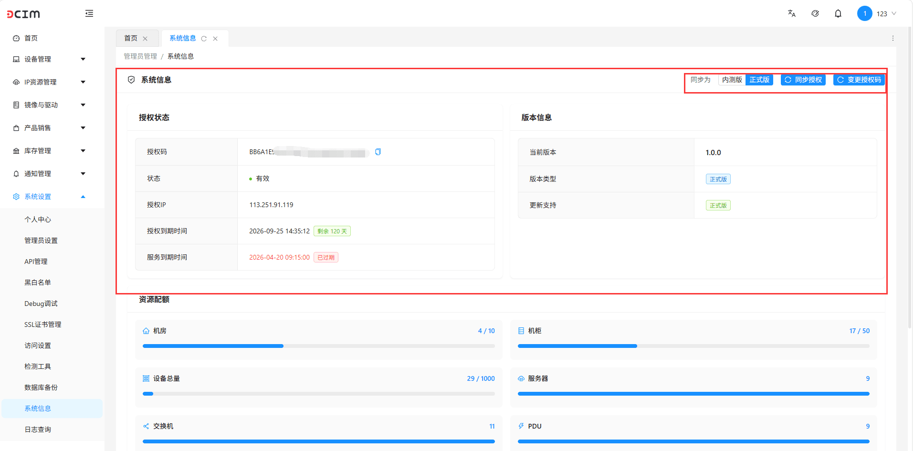This screenshot has width=914, height=451.
Task: Open 访问设置 in sidebar
Action: point(38,346)
